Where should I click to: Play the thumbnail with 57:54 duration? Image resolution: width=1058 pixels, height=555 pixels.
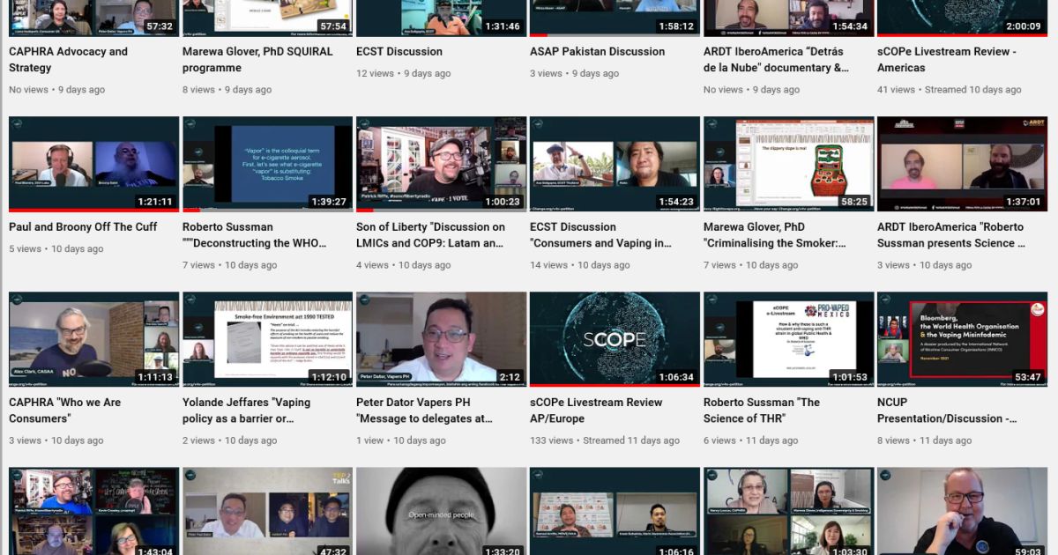coord(267,18)
